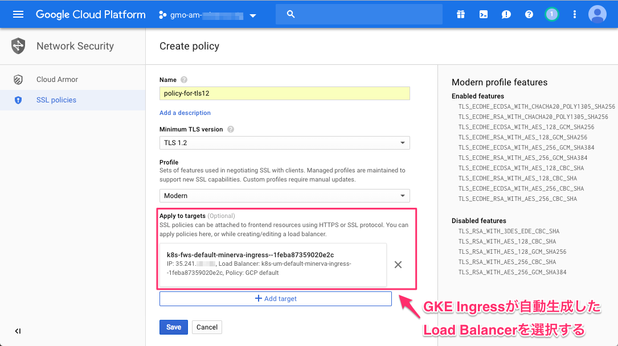View notifications badge showing 1
618x346 pixels.
[x=551, y=14]
